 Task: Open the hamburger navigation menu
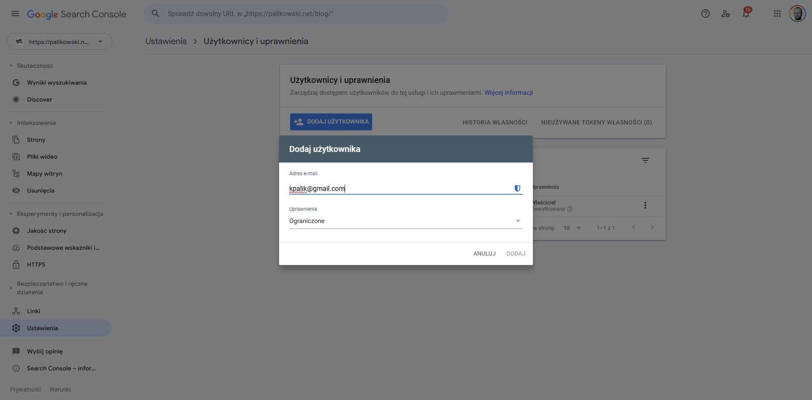coord(15,14)
